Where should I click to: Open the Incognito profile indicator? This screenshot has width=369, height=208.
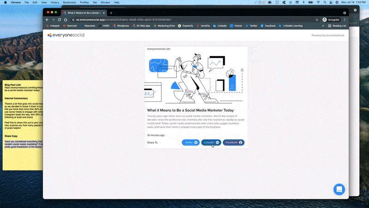(x=331, y=20)
